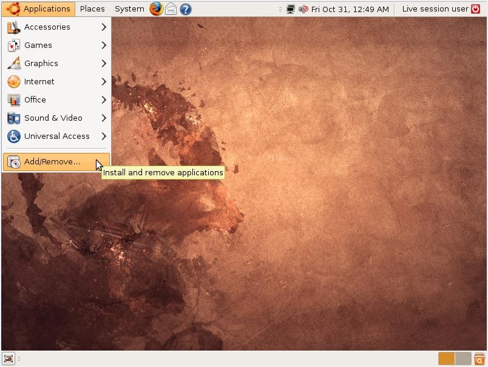
Task: Switch to the first orange workspace
Action: click(x=447, y=359)
